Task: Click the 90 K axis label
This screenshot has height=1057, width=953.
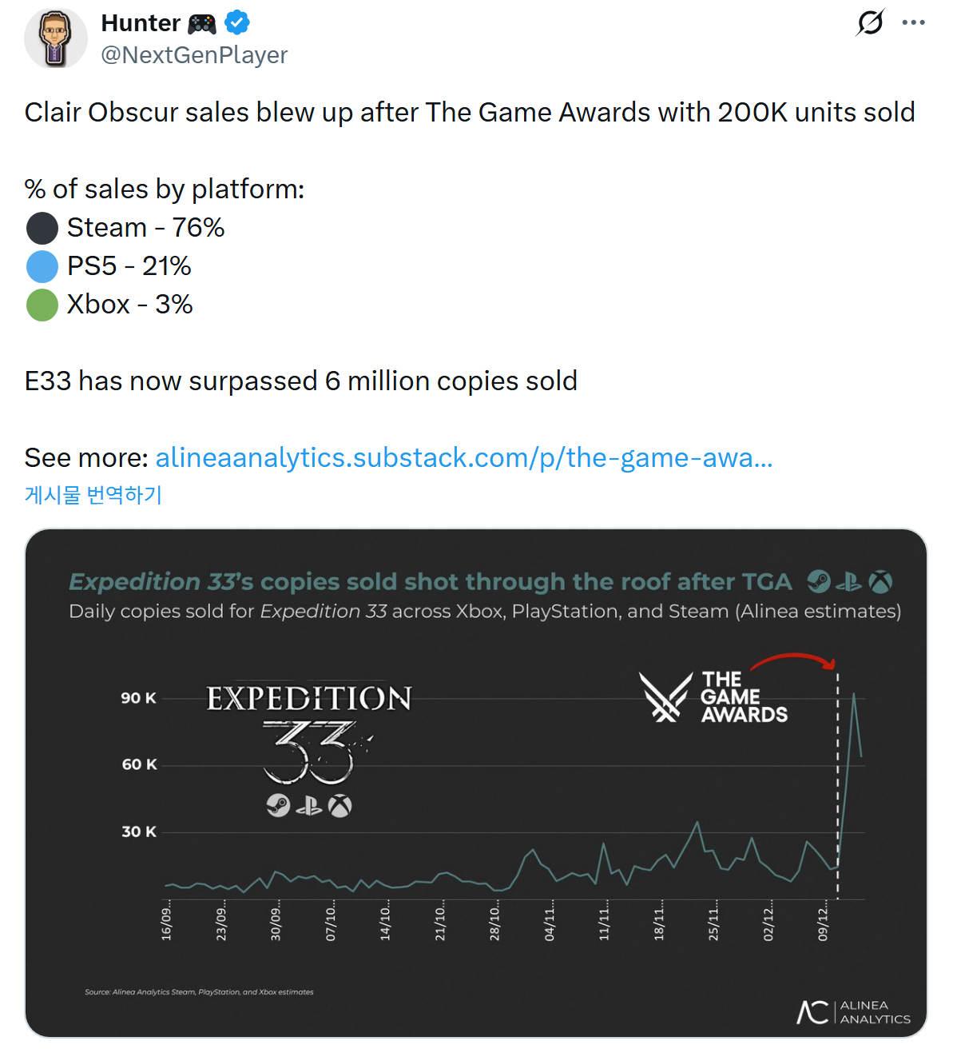Action: tap(138, 698)
